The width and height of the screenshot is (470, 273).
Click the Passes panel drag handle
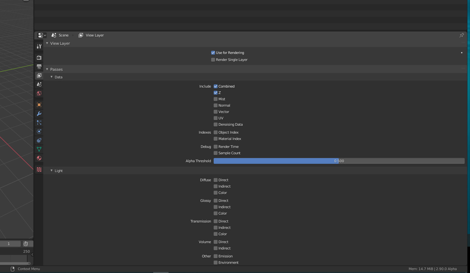(463, 69)
